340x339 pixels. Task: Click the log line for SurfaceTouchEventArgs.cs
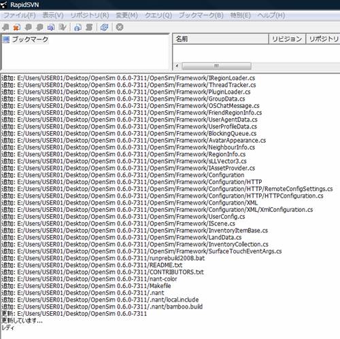[x=141, y=251]
